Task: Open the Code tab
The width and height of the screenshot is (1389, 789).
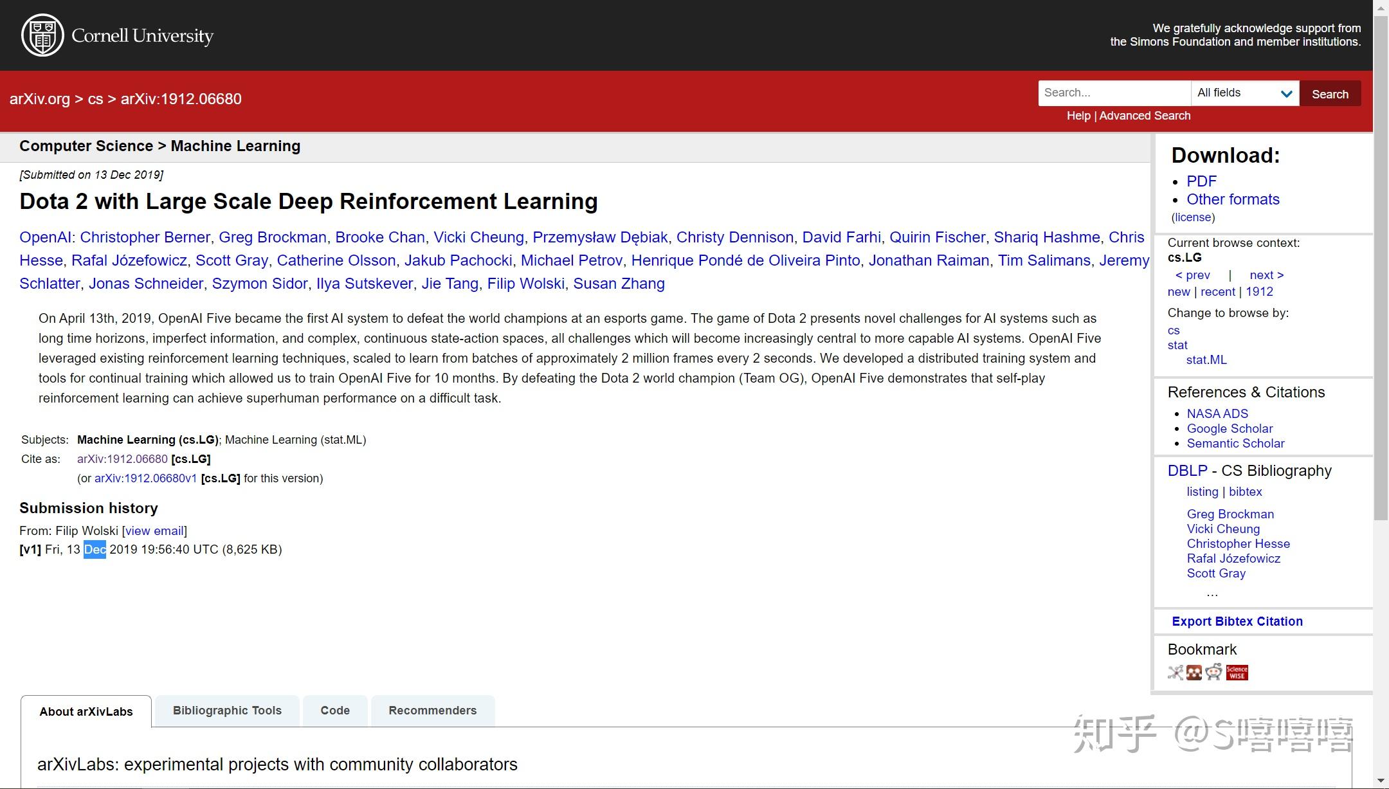Action: (x=335, y=711)
